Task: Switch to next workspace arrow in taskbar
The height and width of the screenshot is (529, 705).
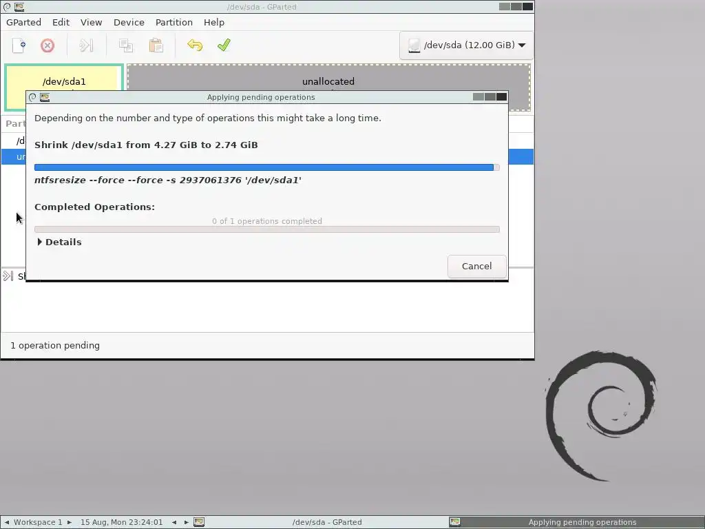Action: (x=70, y=522)
